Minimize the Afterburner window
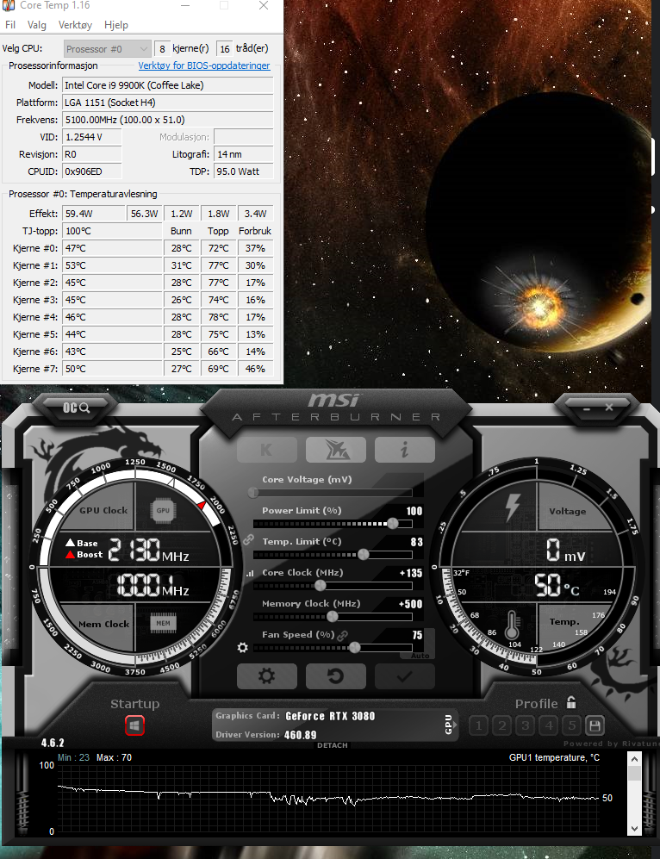This screenshot has width=660, height=859. tap(587, 408)
